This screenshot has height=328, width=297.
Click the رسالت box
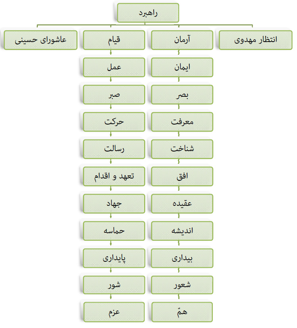point(114,149)
